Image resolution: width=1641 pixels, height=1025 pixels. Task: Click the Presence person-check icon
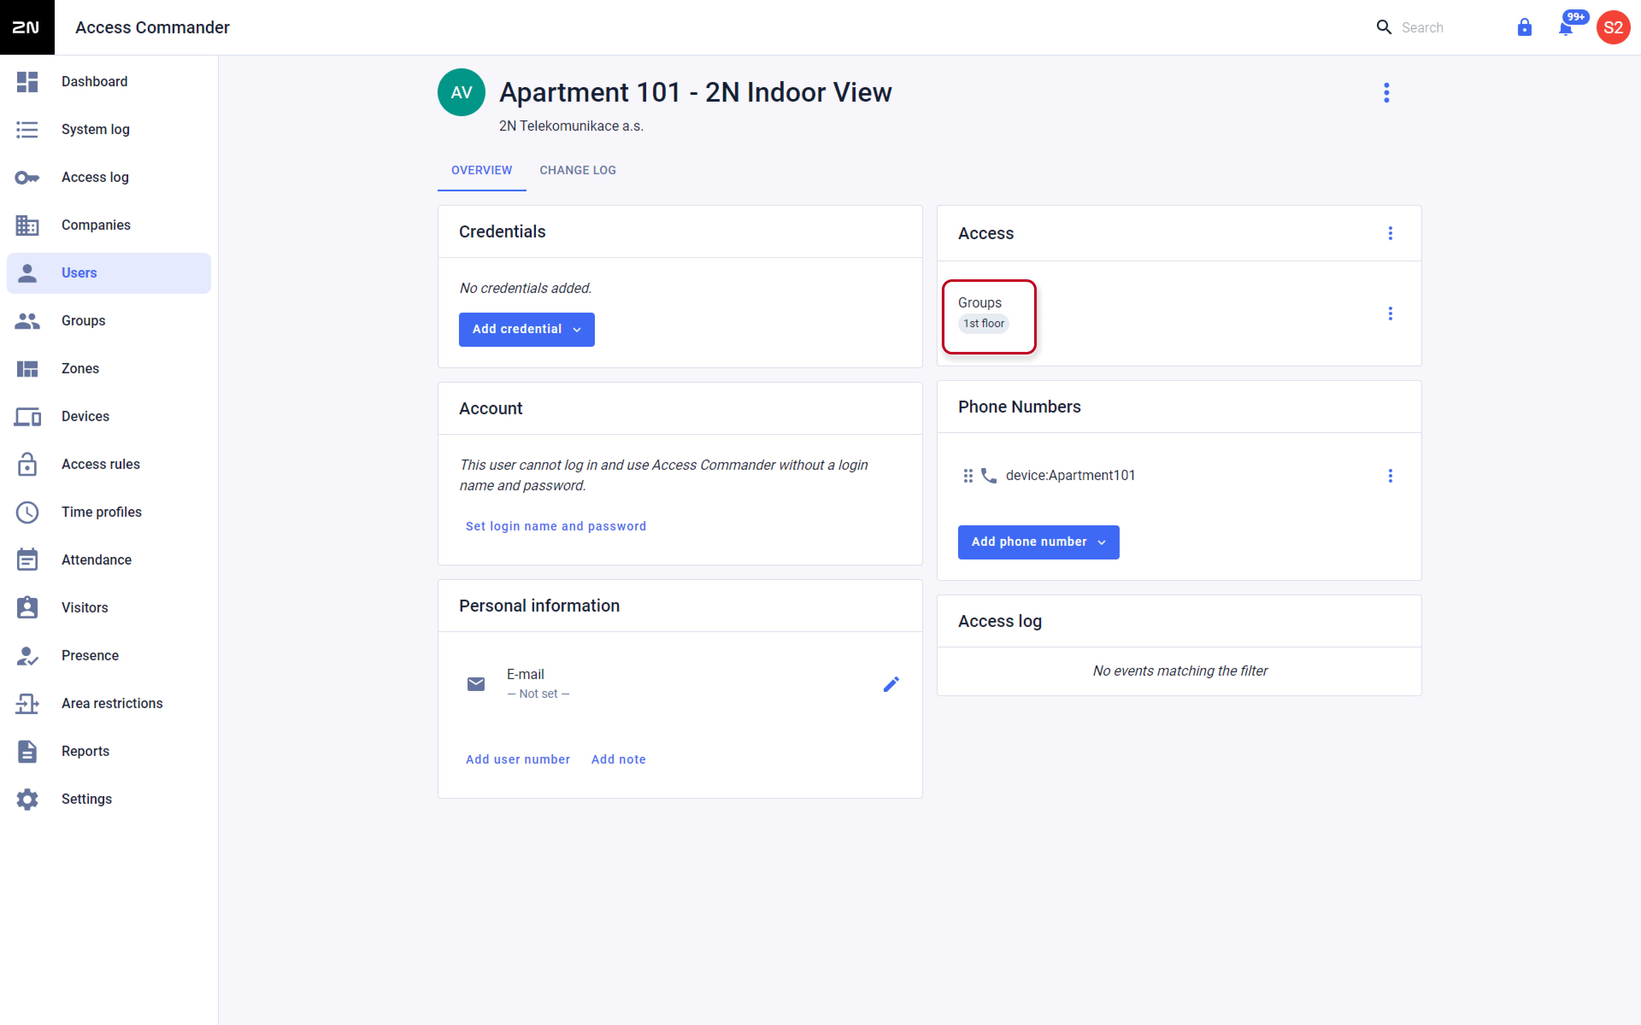[27, 656]
